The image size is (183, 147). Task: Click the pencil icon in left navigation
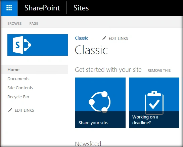coord(10,110)
